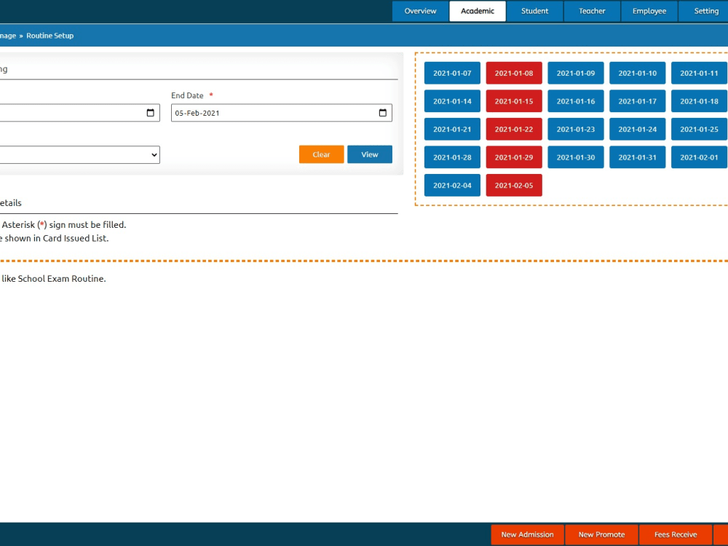Click the New Promote button
Image resolution: width=728 pixels, height=546 pixels.
click(x=601, y=534)
